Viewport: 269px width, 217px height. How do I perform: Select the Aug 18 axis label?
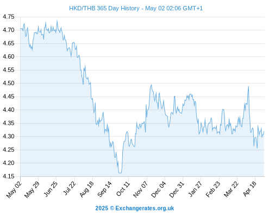[86, 189]
